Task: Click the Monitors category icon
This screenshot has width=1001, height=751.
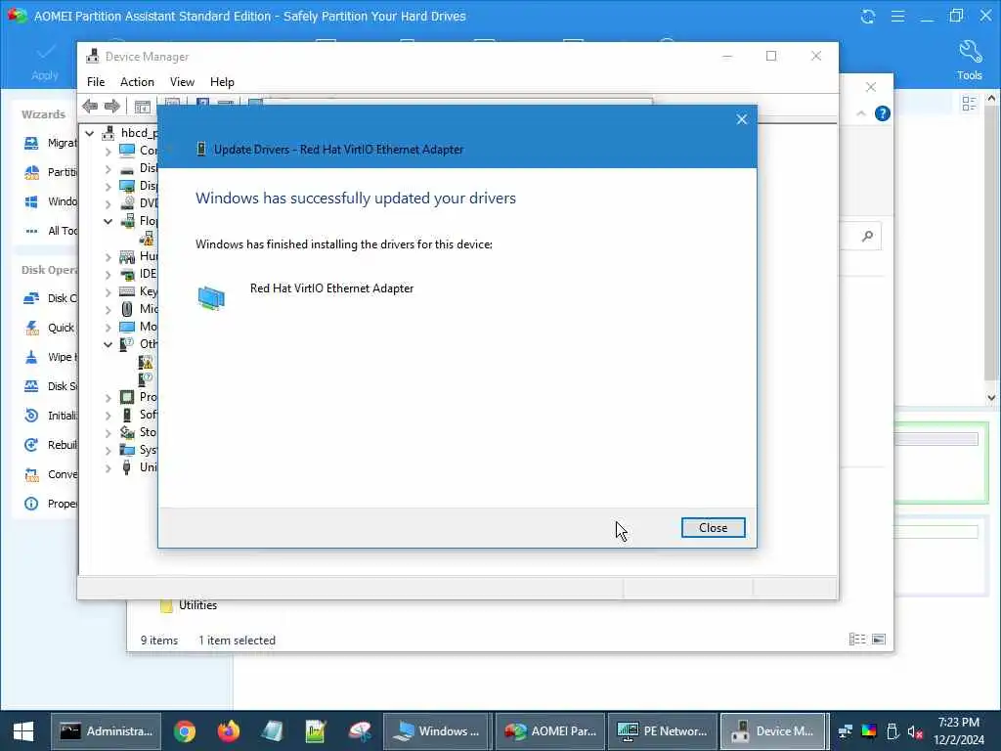Action: point(128,327)
